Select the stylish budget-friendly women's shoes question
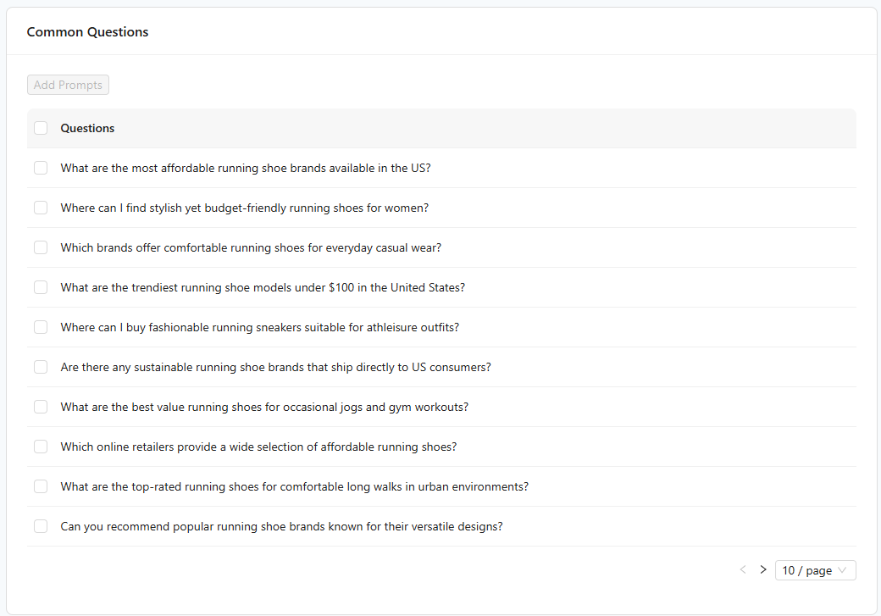The width and height of the screenshot is (881, 616). click(x=41, y=208)
